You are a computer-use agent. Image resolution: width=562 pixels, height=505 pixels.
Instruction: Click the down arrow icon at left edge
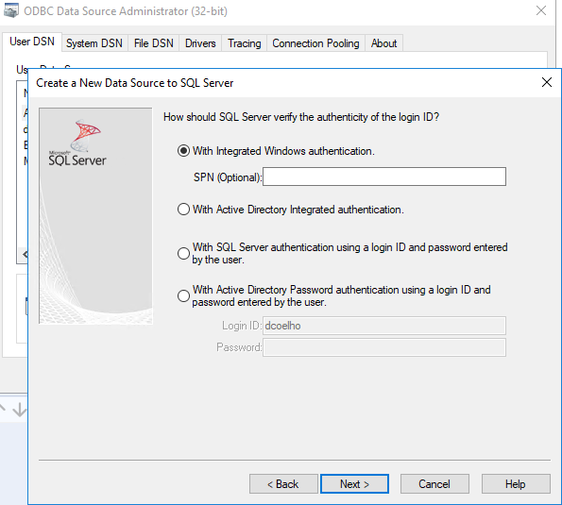tap(19, 410)
